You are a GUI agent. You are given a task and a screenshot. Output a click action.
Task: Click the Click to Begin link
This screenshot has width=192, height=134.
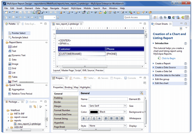(168, 58)
